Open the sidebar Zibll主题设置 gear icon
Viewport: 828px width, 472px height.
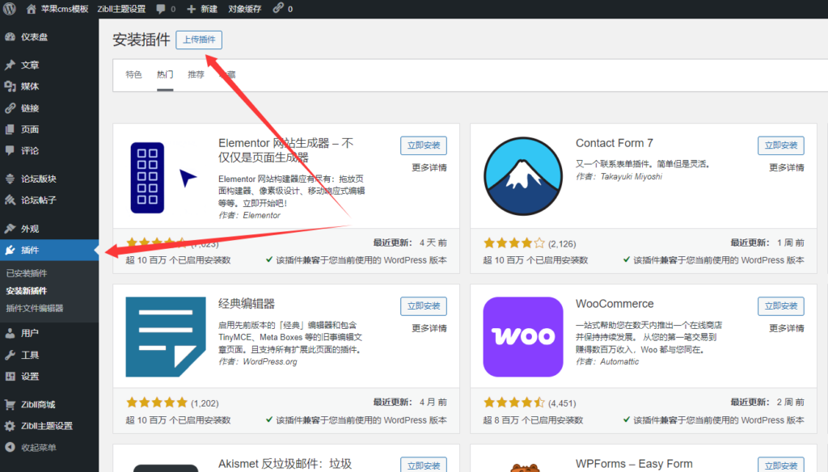[10, 426]
